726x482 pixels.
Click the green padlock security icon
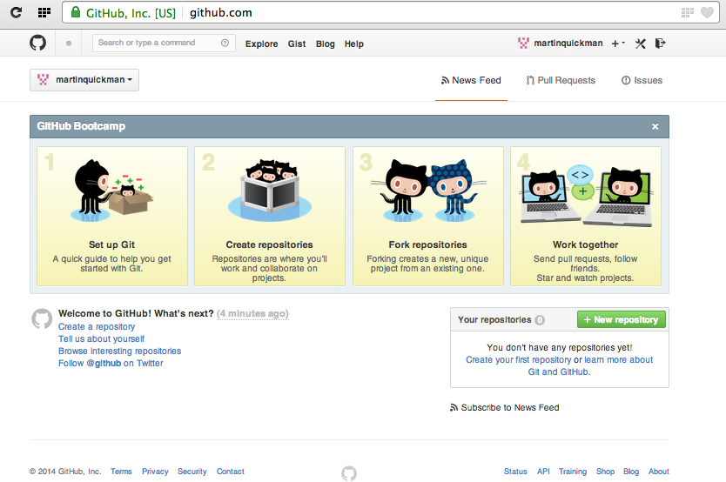tap(76, 12)
